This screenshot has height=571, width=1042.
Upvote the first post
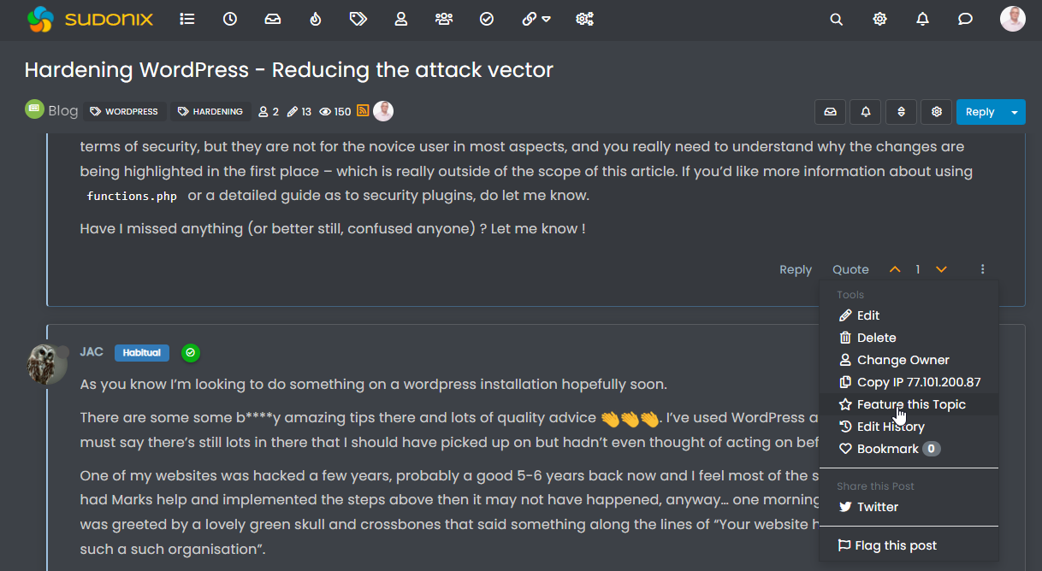point(895,269)
